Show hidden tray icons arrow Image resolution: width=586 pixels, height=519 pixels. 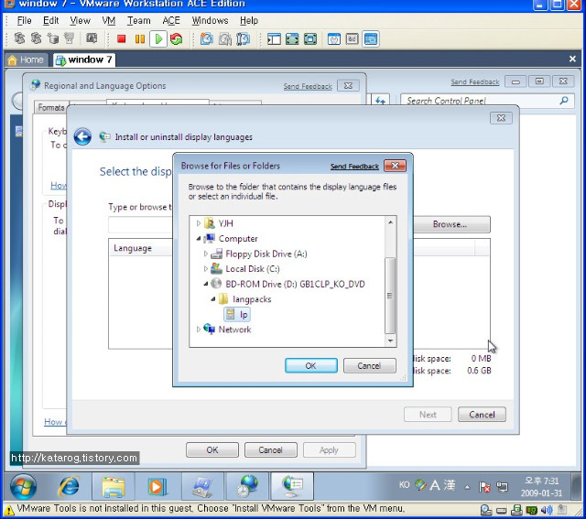[x=467, y=487]
